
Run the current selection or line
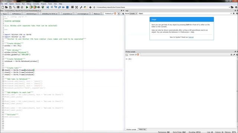tap(39, 7)
